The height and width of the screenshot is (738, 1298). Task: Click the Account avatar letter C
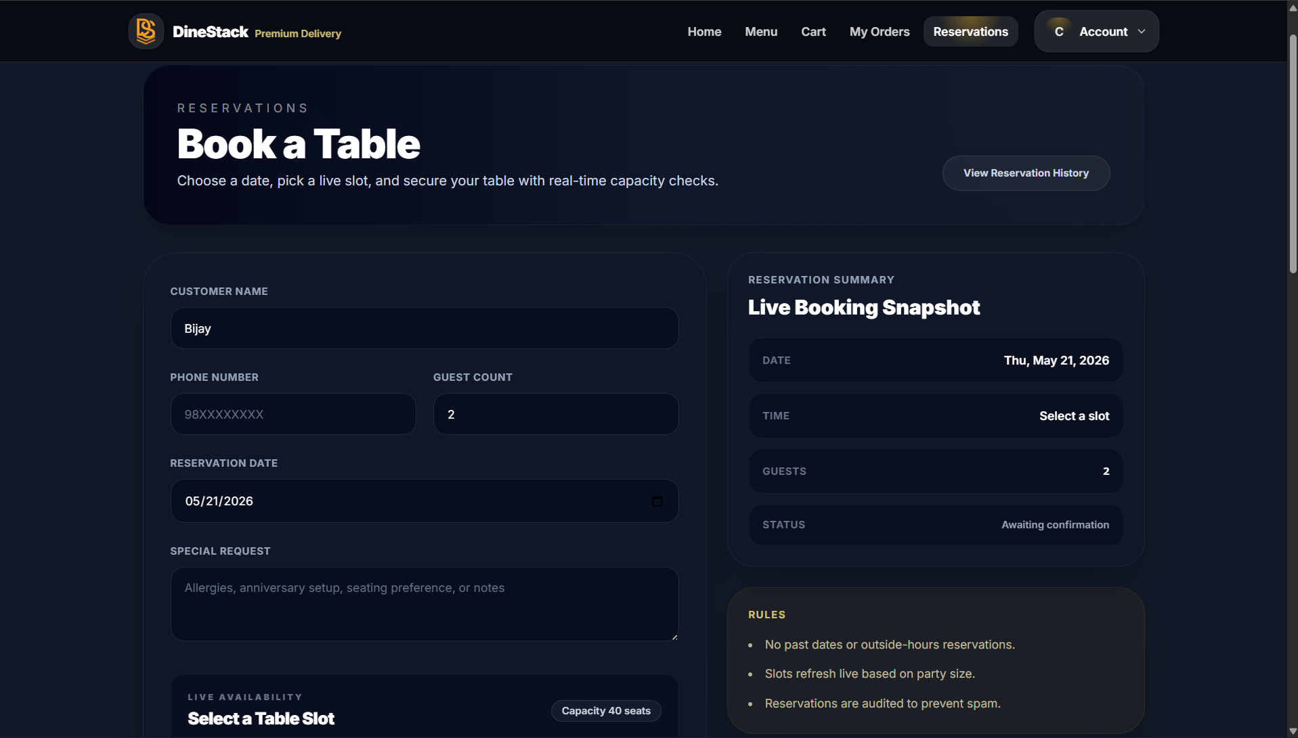pos(1059,32)
